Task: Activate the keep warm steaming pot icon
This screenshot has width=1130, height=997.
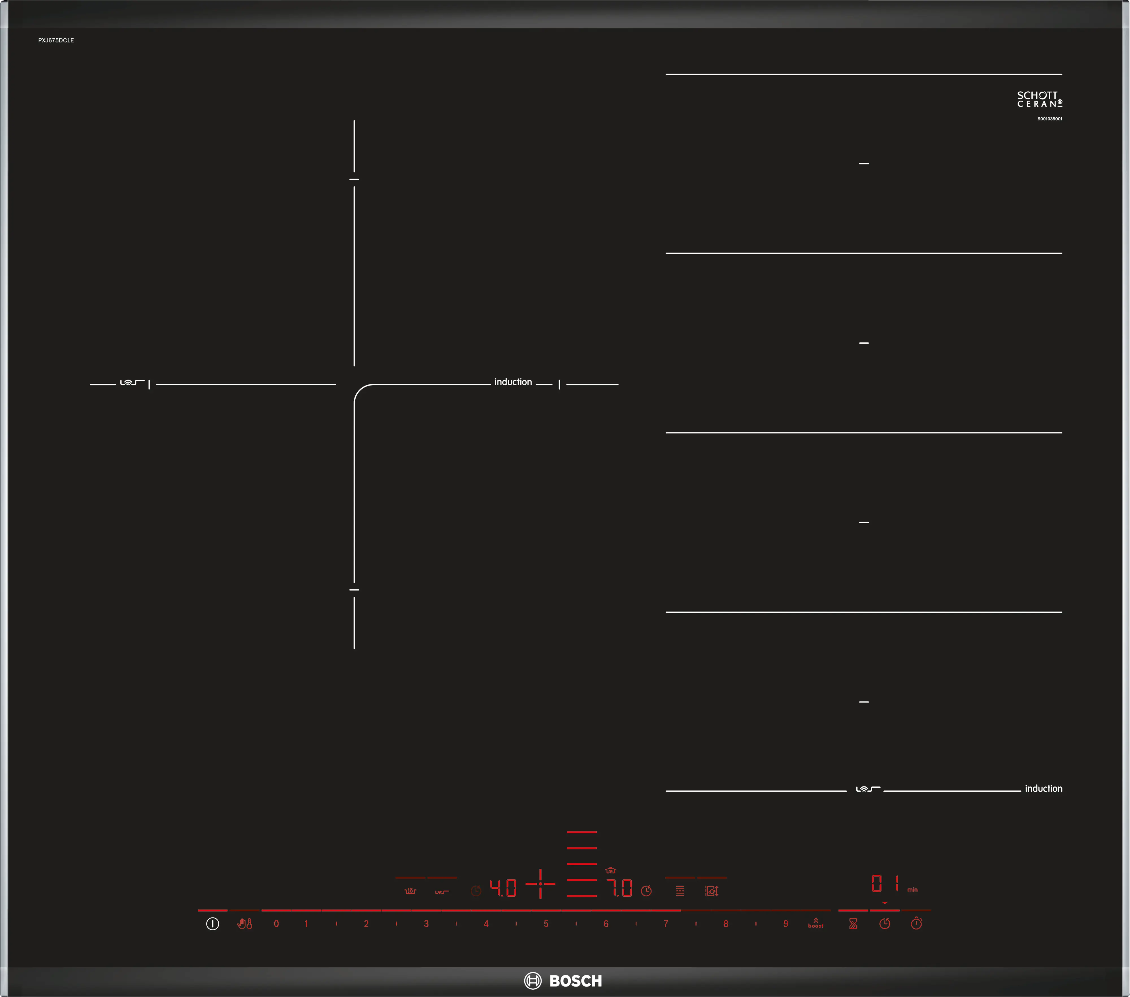Action: tap(410, 891)
